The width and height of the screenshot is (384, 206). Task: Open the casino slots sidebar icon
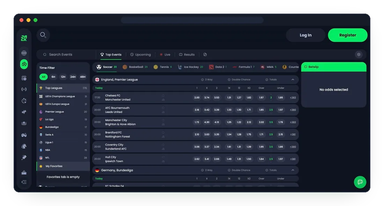[x=24, y=53]
